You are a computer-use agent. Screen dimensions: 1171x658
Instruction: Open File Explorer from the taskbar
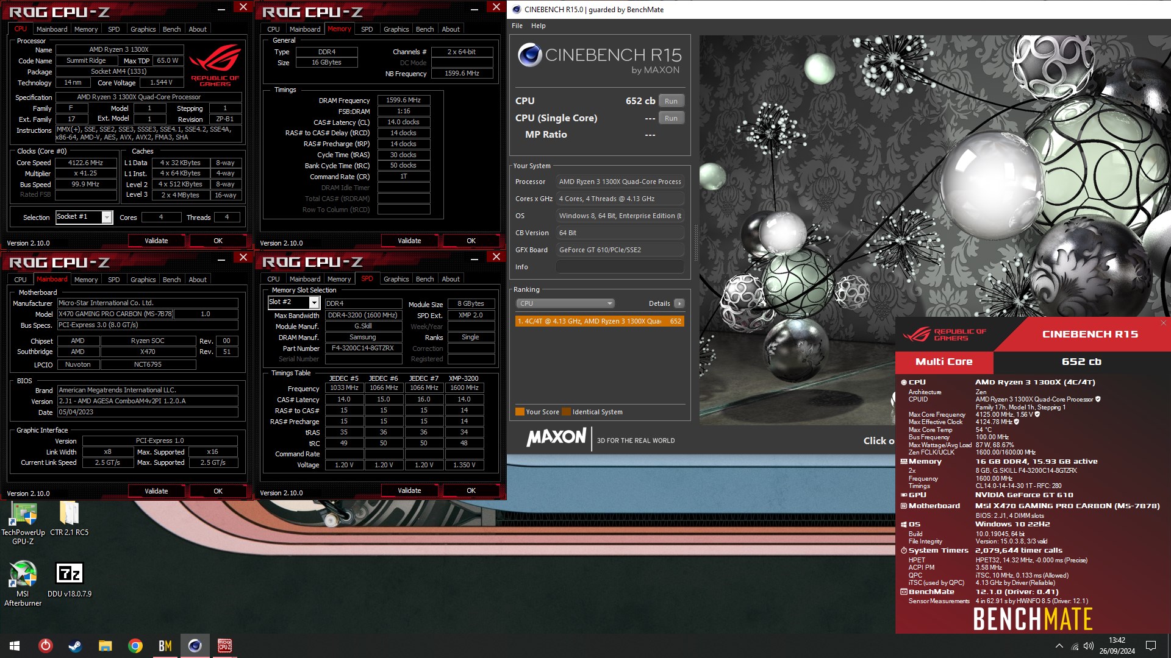click(105, 646)
